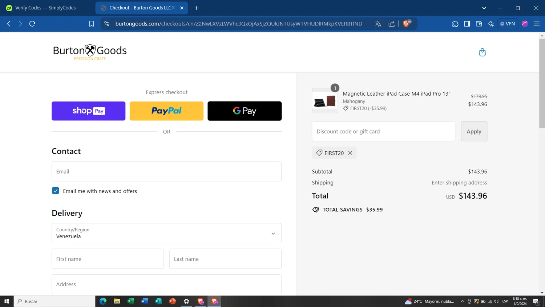
Task: Focus the browser address bar URL
Action: [239, 24]
